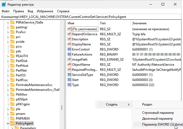Expand the partmgr tree node
183x129 pixels.
pyautogui.click(x=8, y=27)
